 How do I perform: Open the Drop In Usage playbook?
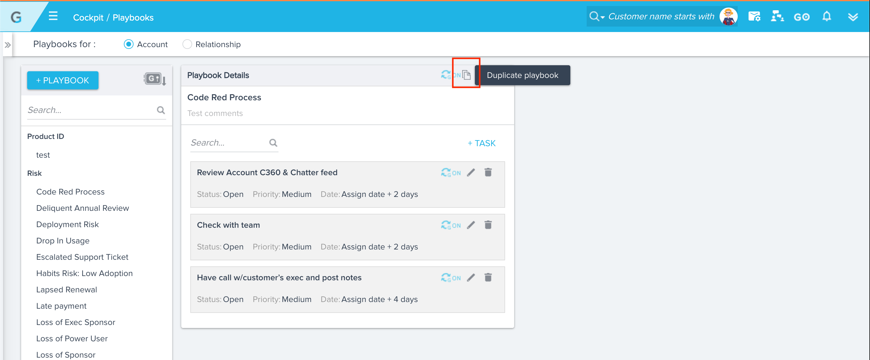[x=63, y=240]
